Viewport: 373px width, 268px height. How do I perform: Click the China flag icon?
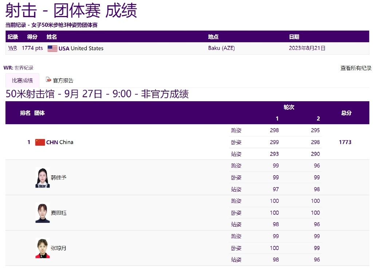click(40, 142)
